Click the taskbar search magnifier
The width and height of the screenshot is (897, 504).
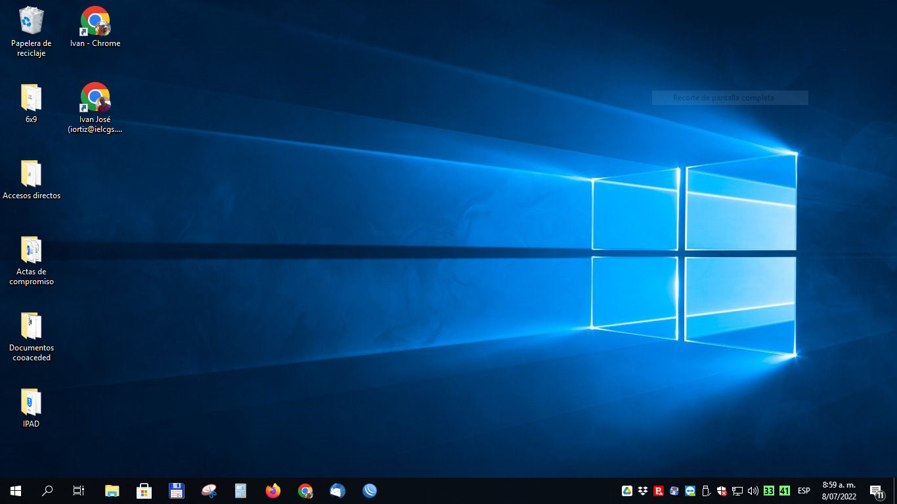click(x=47, y=490)
